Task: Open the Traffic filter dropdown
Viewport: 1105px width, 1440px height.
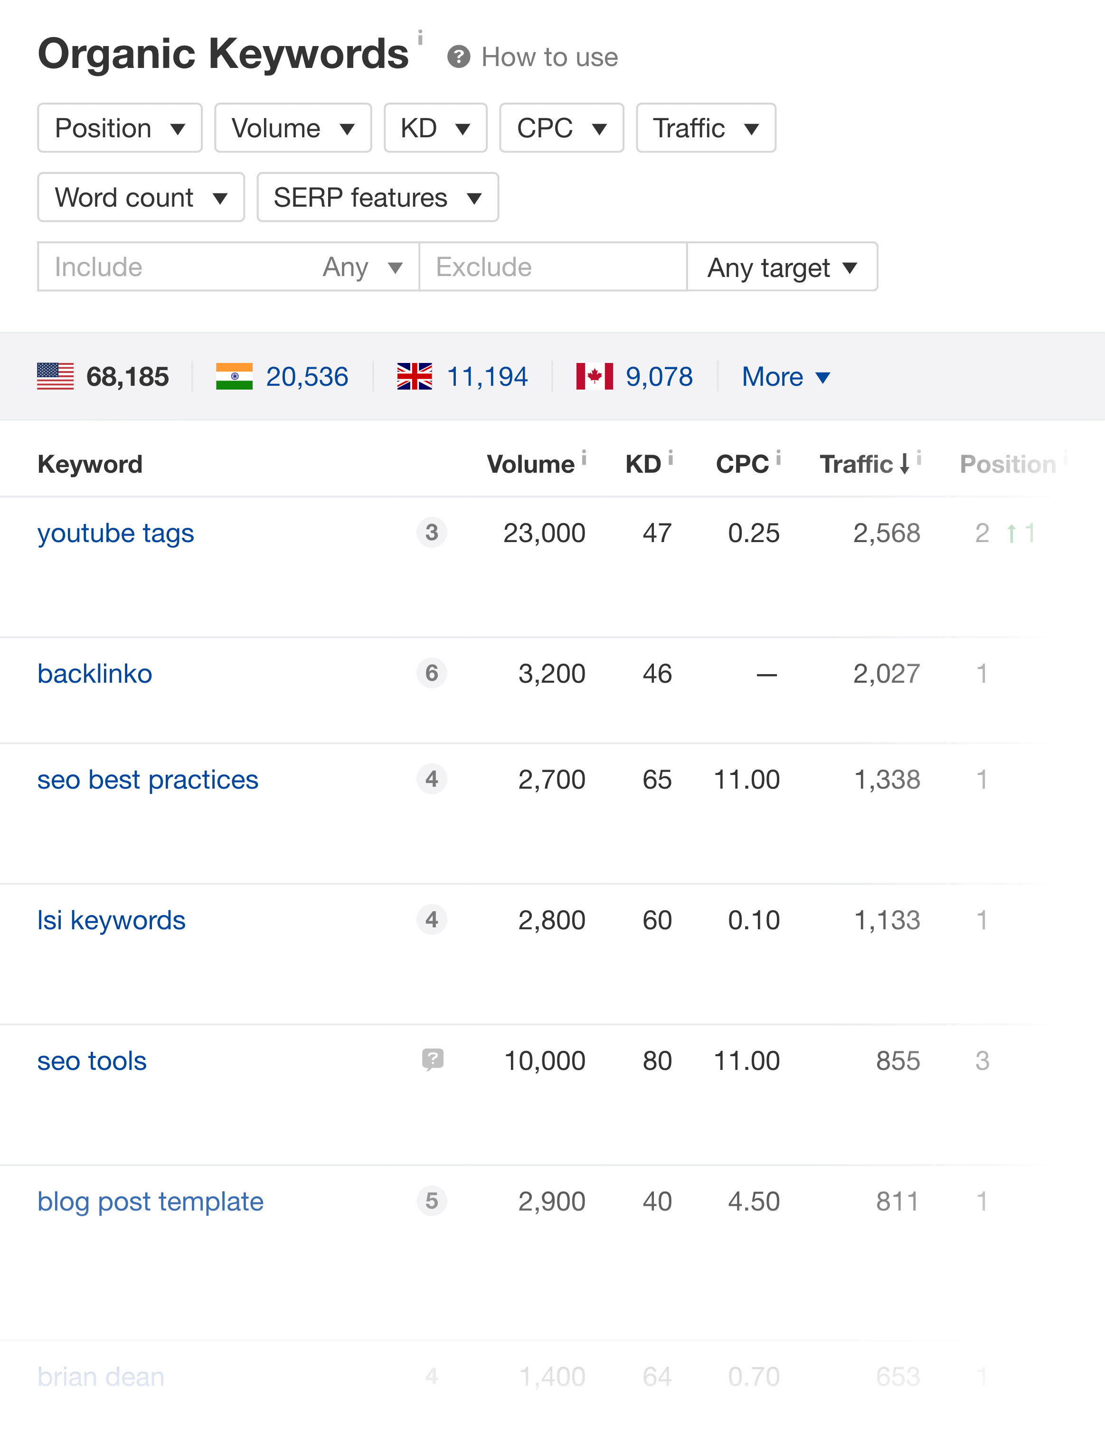Action: 706,128
